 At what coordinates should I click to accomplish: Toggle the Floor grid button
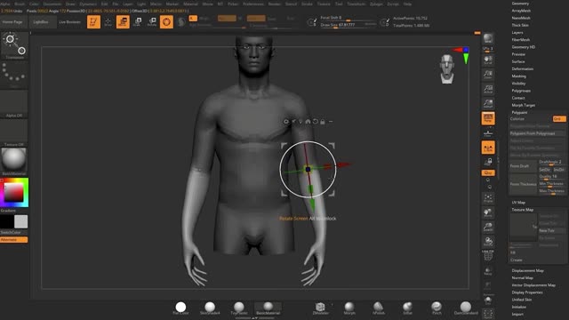click(x=488, y=133)
